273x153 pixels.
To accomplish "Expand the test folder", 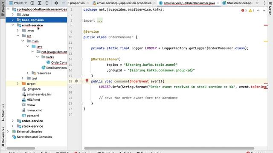I will point(23,78).
